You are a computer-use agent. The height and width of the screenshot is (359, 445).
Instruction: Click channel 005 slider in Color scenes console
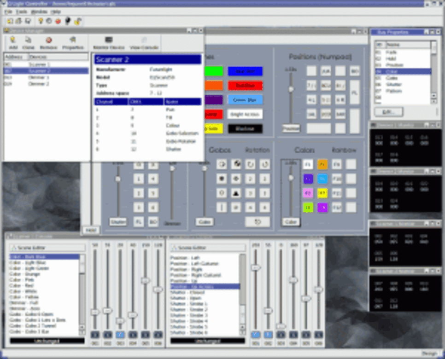(x=145, y=280)
